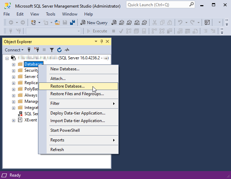Open the Reports submenu
Screen dimensions: 231x179
tap(78, 140)
